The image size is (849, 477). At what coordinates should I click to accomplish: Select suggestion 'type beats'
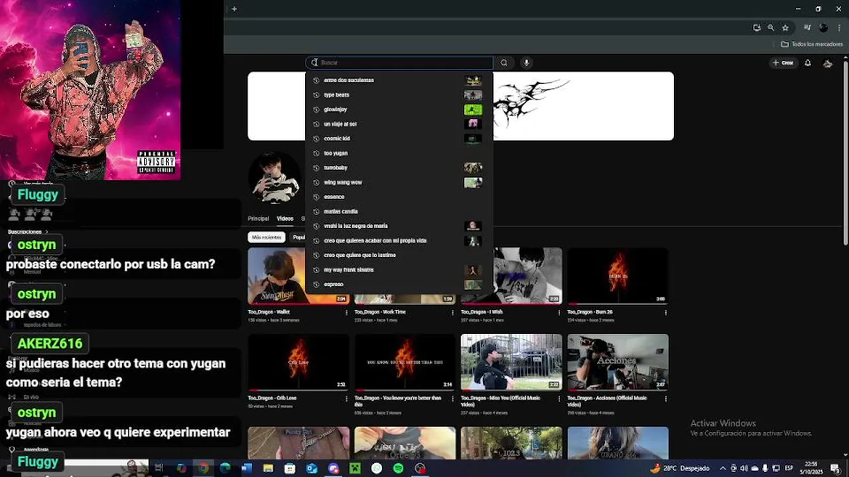click(x=398, y=95)
